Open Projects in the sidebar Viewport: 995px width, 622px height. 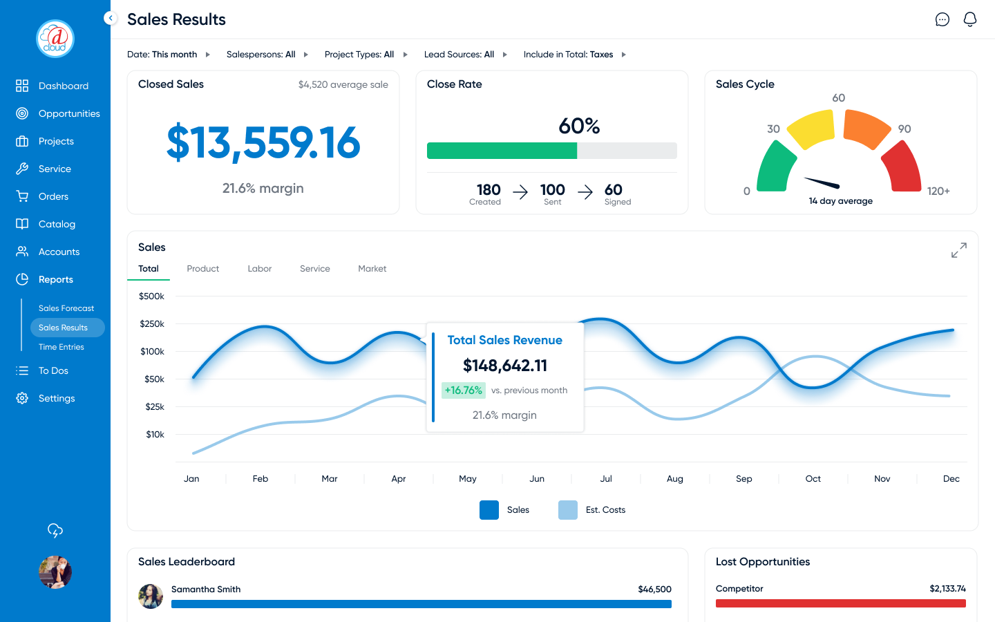point(56,141)
